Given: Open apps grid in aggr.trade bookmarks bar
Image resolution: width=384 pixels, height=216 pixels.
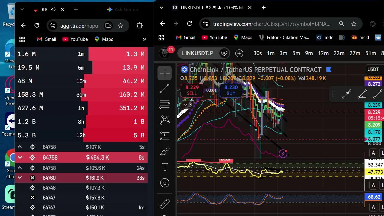Looking at the screenshot, I should pos(22,39).
